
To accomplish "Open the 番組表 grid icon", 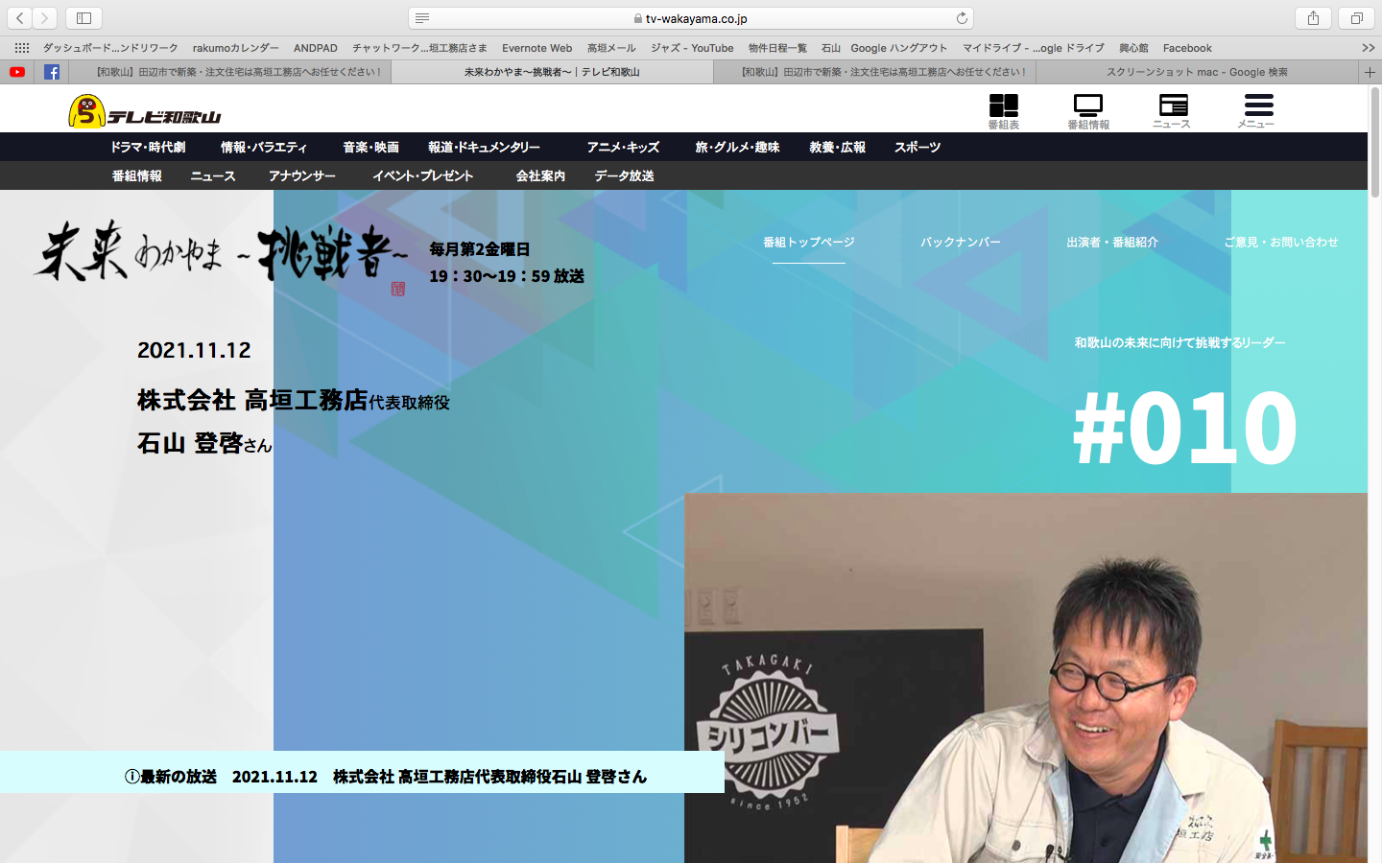I will point(1004,110).
